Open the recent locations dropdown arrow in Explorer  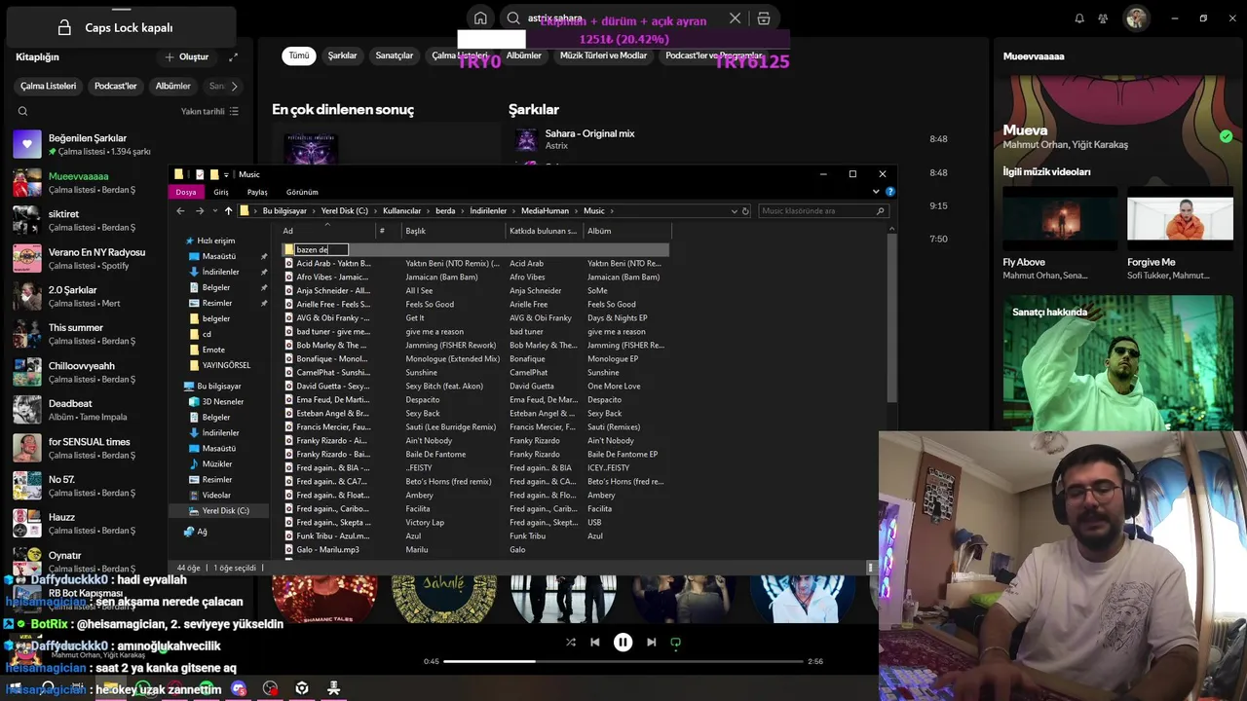pos(214,211)
